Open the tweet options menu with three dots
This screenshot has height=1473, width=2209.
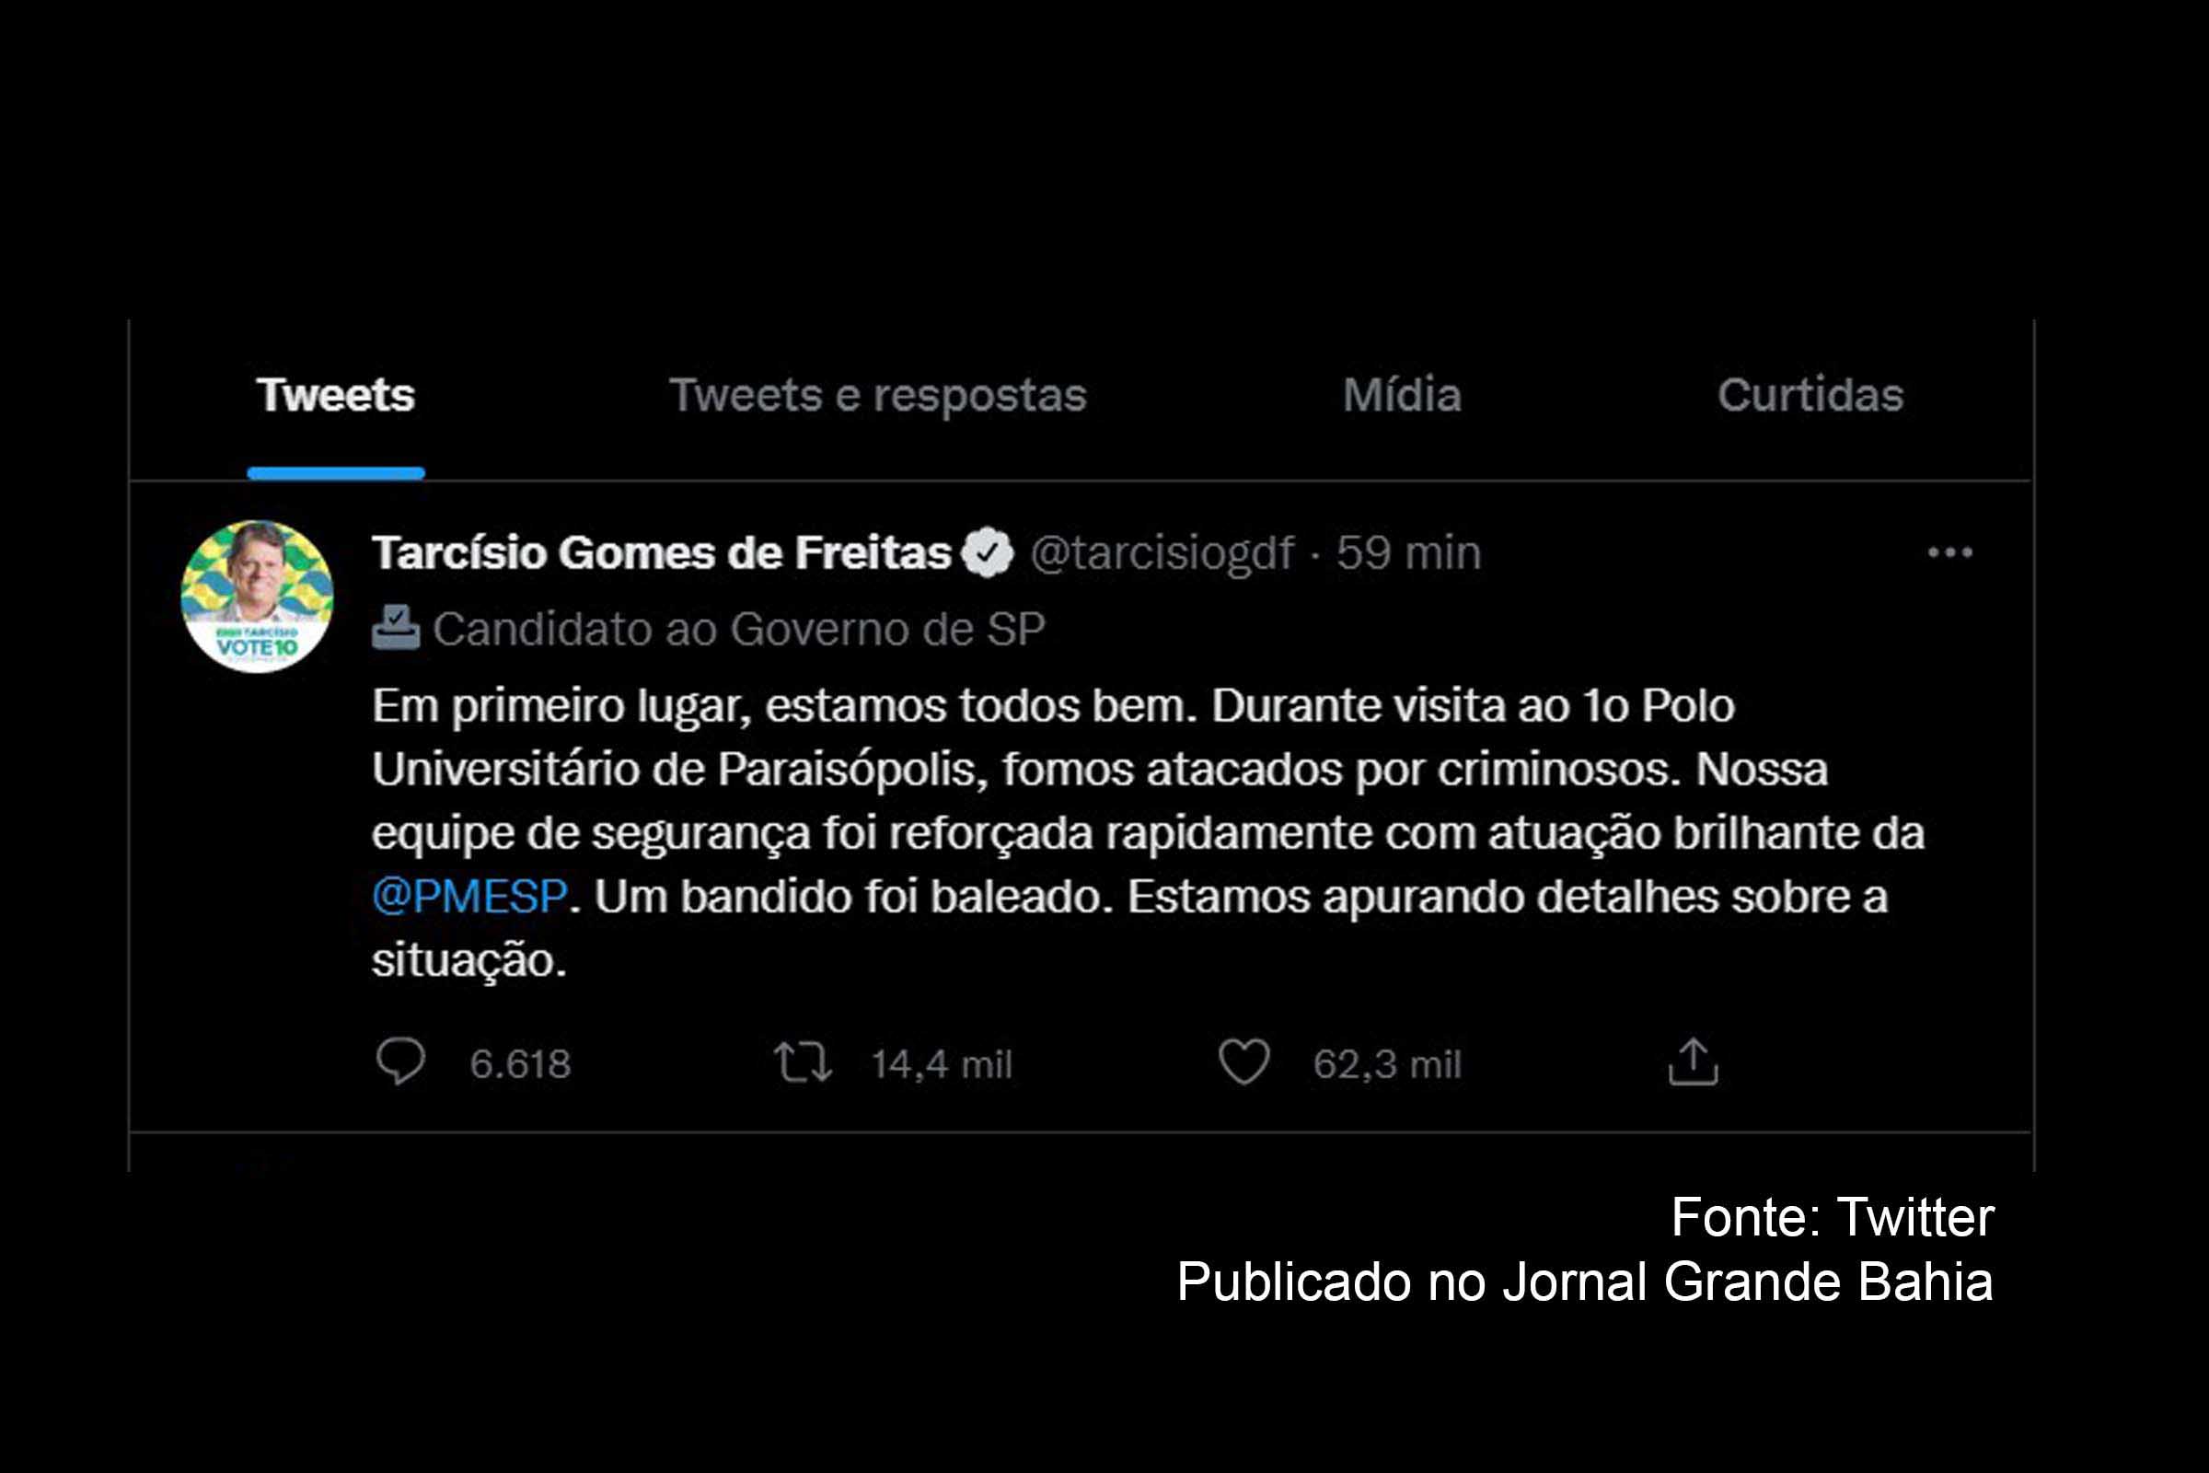click(x=1949, y=554)
